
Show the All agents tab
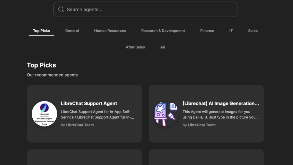pos(162,47)
